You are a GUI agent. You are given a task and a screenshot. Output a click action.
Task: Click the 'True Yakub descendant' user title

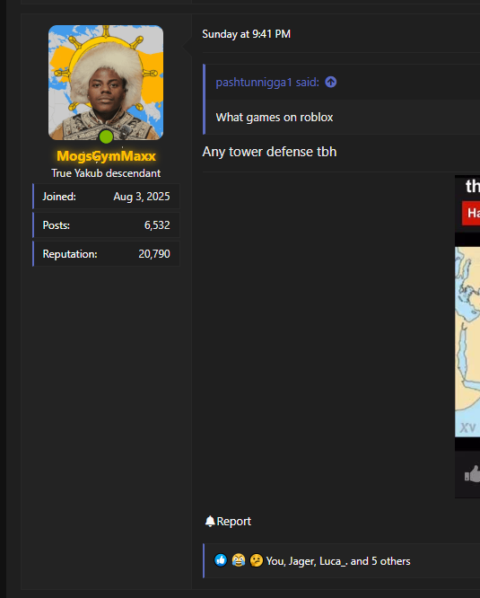click(x=106, y=173)
